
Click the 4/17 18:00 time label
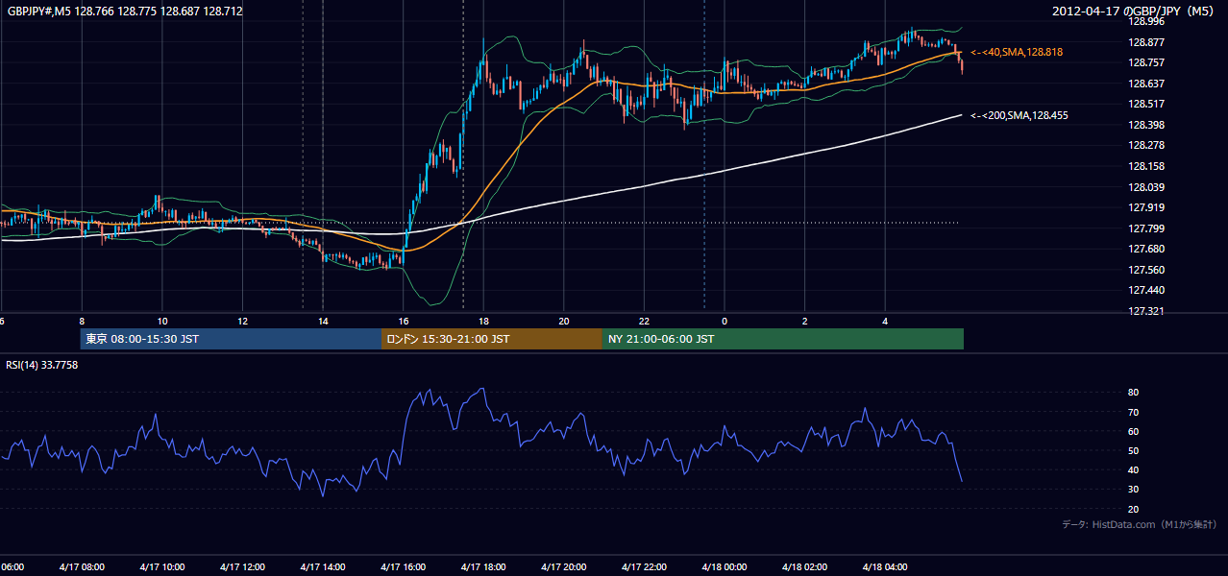(x=482, y=566)
